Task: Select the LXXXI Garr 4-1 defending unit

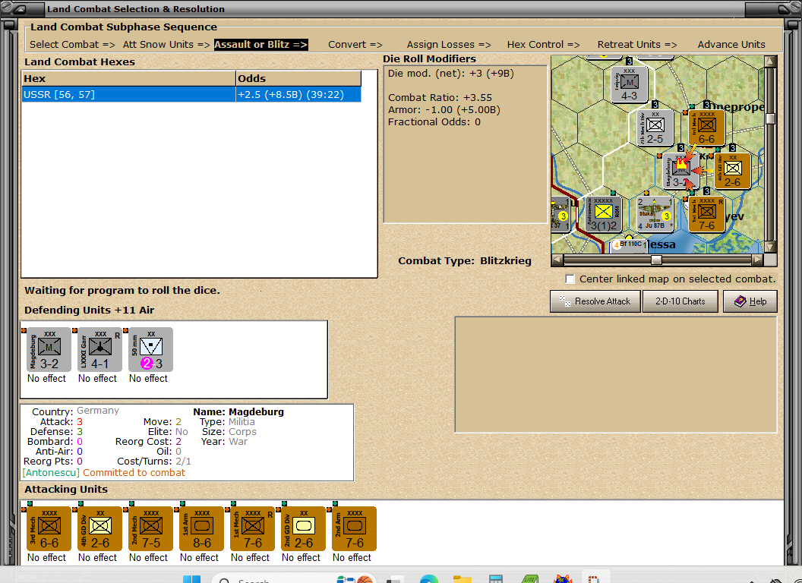Action: tap(99, 350)
